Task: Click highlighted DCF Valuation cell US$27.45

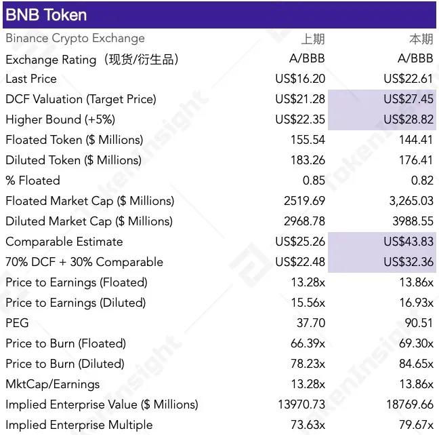Action: [x=408, y=99]
